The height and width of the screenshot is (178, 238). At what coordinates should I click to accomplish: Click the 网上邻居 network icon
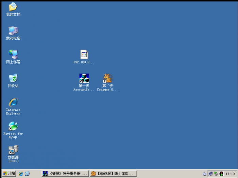(x=13, y=54)
